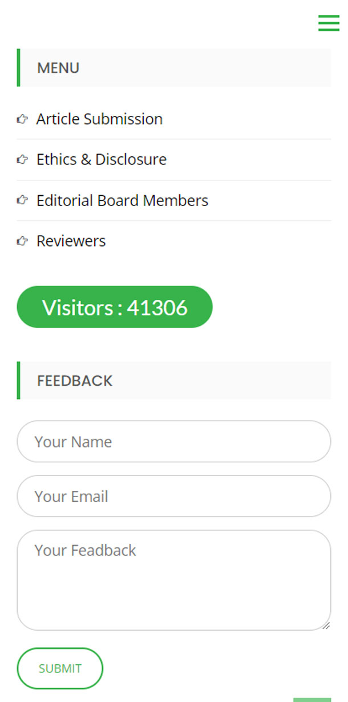This screenshot has height=702, width=348.
Task: Go to Ethics & Disclosure
Action: click(x=102, y=159)
